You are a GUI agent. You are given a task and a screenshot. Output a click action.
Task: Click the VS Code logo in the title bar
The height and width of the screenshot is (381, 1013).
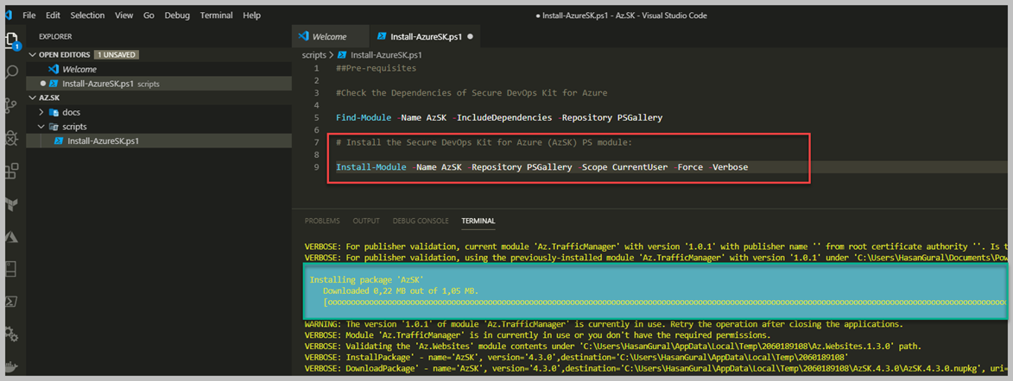coord(9,15)
